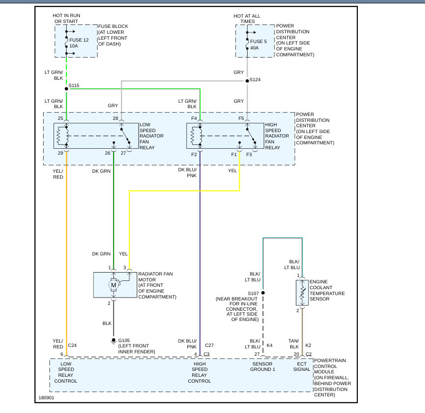Select the high speed relay switch contact

click(x=251, y=136)
